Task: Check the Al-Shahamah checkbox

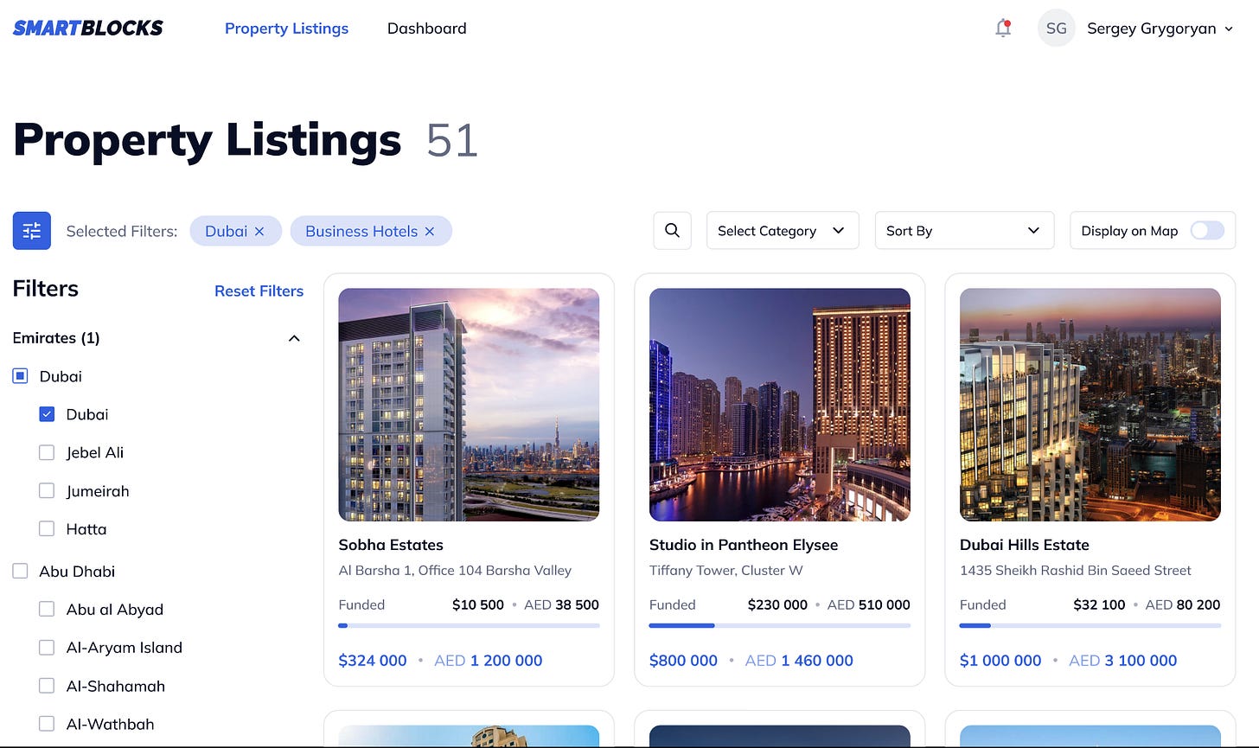Action: point(47,686)
